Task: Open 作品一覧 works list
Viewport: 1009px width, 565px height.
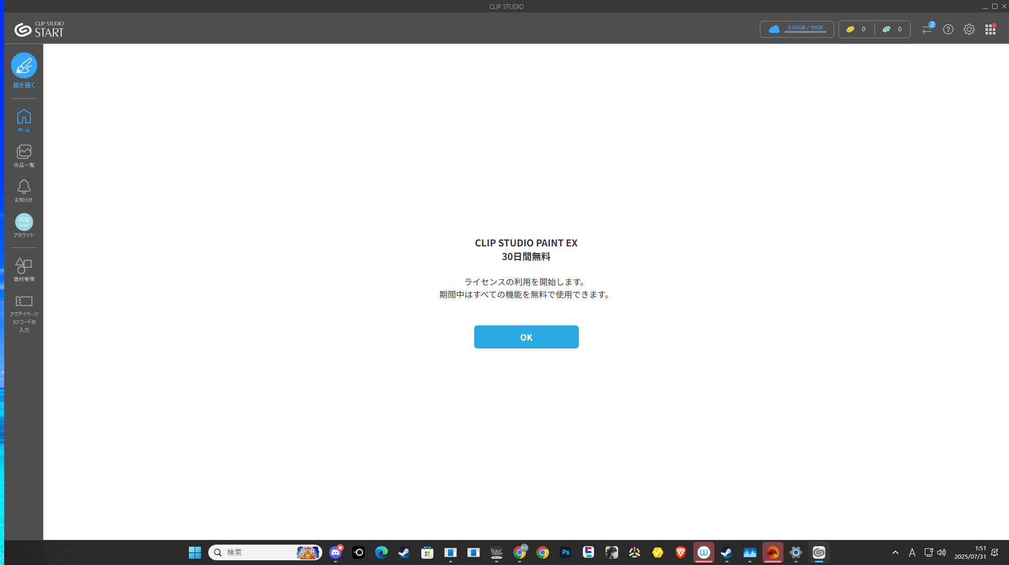Action: click(x=24, y=155)
